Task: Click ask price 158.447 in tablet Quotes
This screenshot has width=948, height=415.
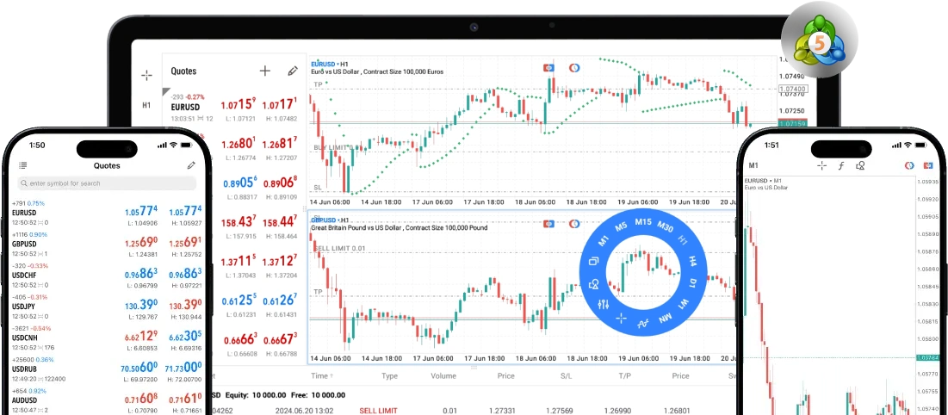Action: tap(279, 222)
